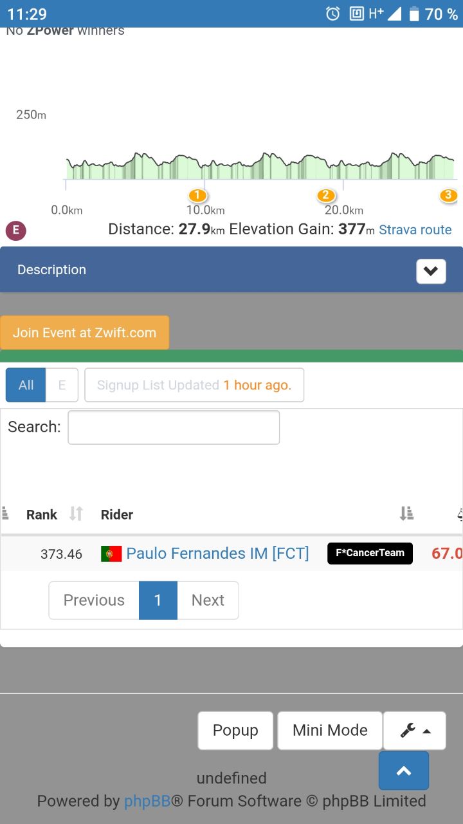Click the Portugal flag icon
The width and height of the screenshot is (463, 824).
coord(111,554)
